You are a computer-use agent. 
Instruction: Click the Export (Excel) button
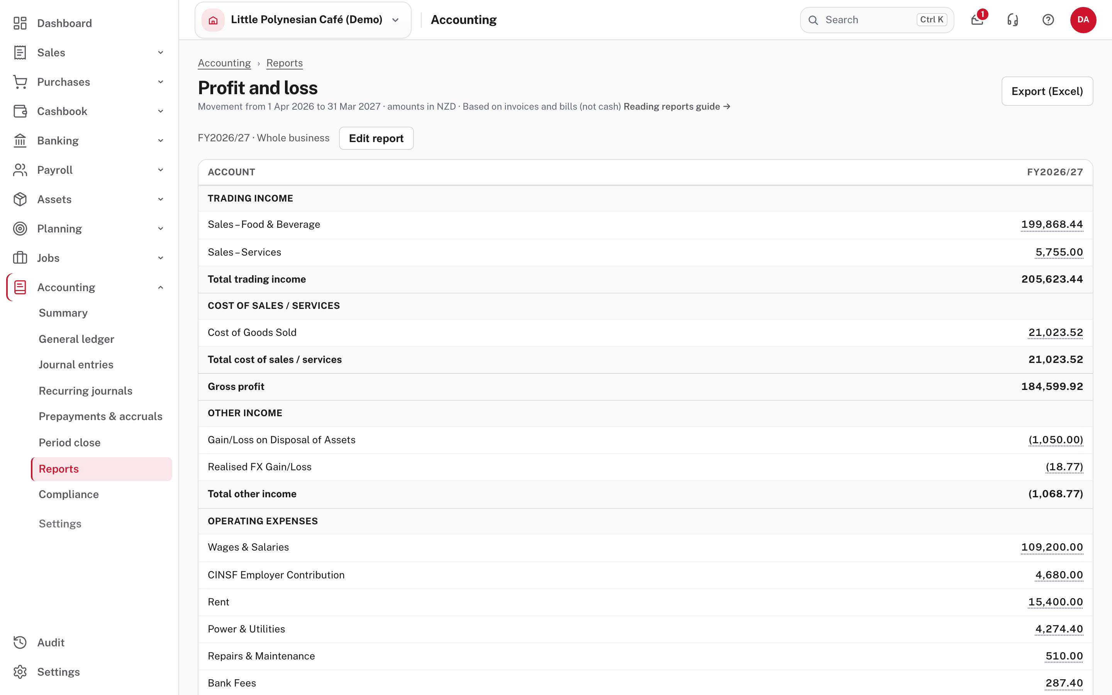tap(1047, 91)
